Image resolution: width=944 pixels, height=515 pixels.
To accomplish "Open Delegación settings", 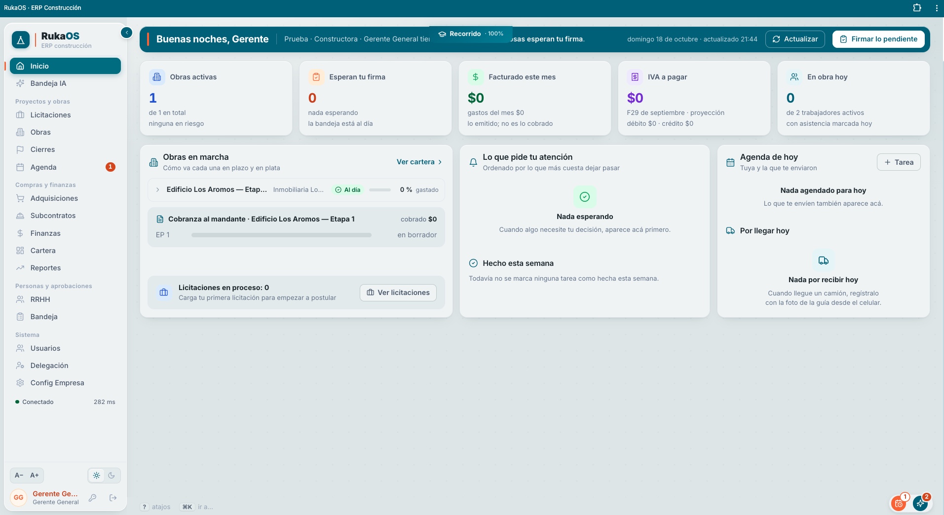I will [x=65, y=366].
